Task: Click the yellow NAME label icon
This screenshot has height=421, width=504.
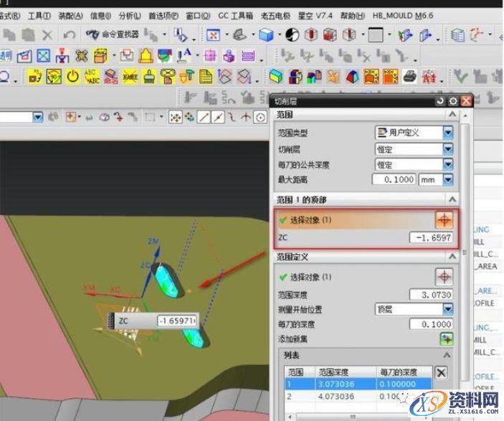Action: tap(130, 76)
